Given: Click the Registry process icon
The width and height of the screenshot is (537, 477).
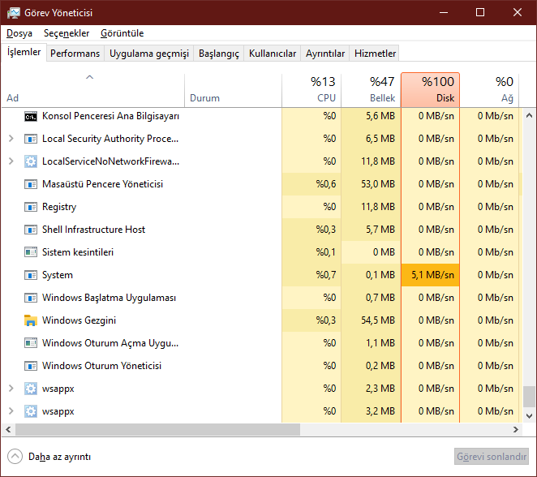Looking at the screenshot, I should click(x=31, y=207).
